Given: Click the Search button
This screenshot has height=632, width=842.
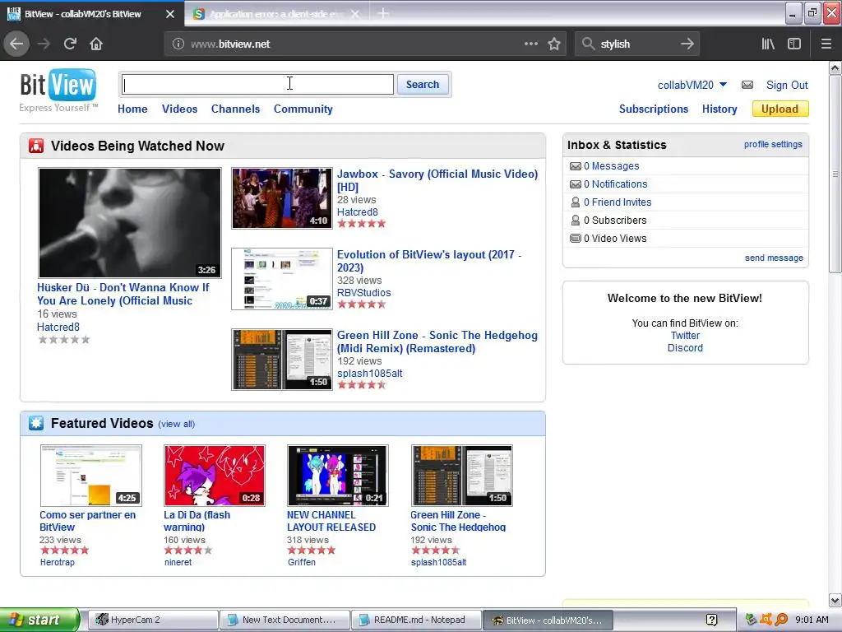Looking at the screenshot, I should (423, 85).
